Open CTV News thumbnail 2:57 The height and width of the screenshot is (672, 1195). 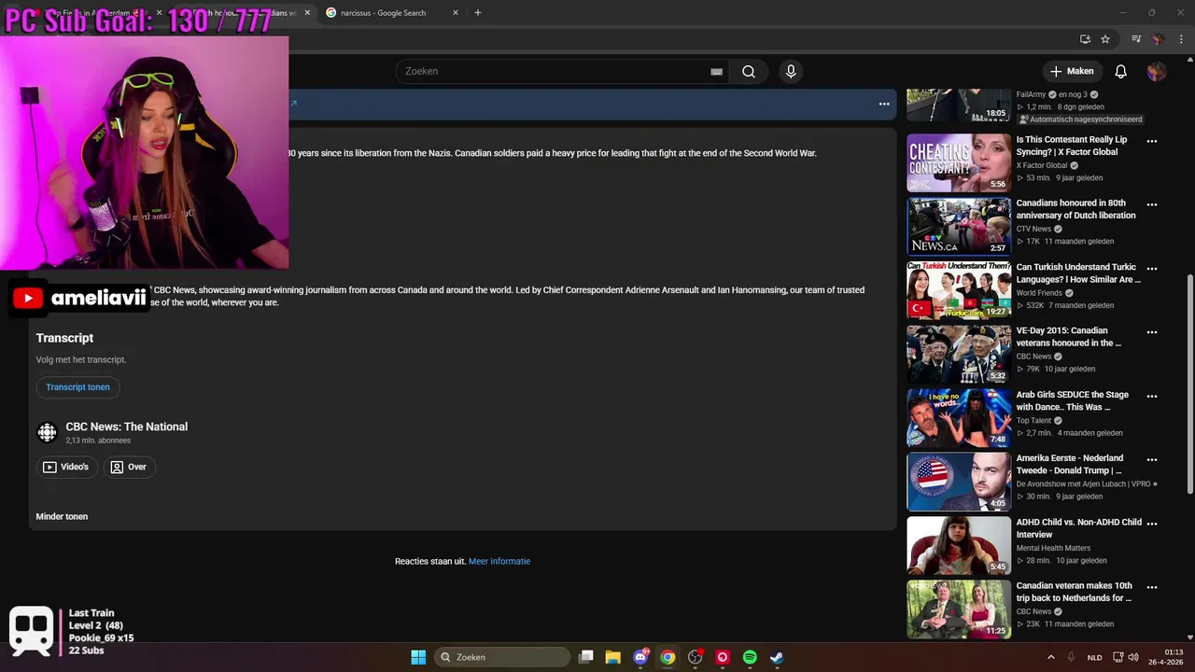click(959, 226)
